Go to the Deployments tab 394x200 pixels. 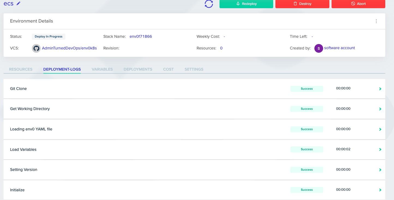(138, 69)
